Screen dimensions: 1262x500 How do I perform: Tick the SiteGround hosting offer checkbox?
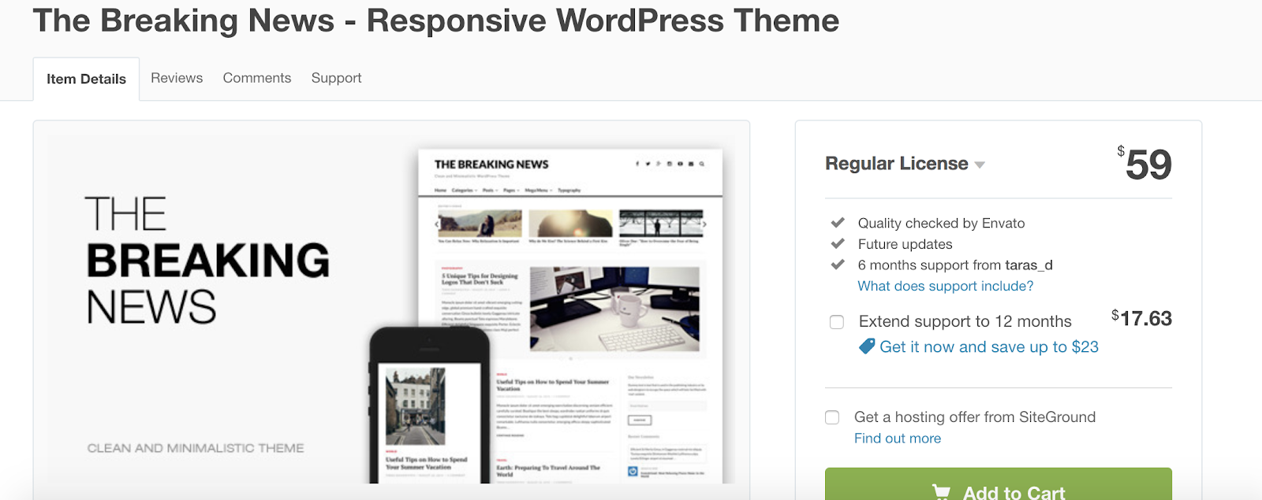pos(832,417)
